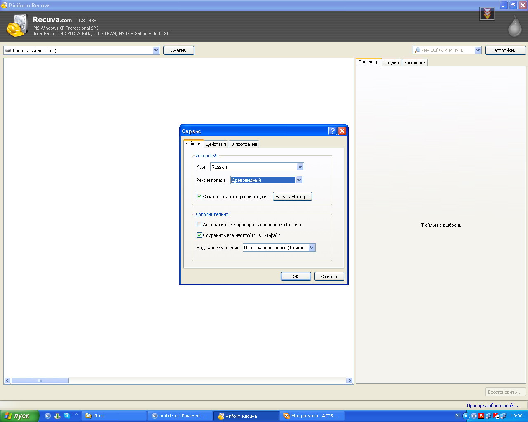Click the Recuva hard hat logo icon
The width and height of the screenshot is (528, 422).
click(x=16, y=26)
